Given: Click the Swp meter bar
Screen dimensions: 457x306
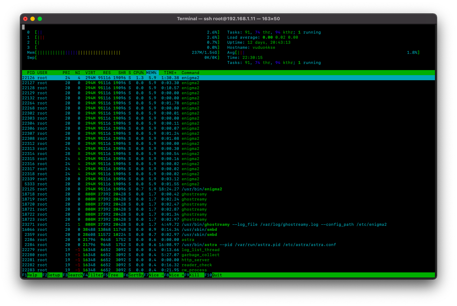Looking at the screenshot, I should tap(127, 57).
